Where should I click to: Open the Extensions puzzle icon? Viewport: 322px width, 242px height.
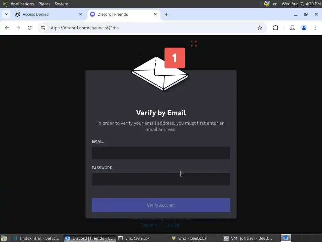point(275,28)
